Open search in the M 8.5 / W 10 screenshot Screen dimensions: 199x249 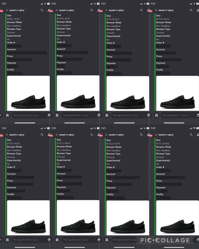click(42, 10)
